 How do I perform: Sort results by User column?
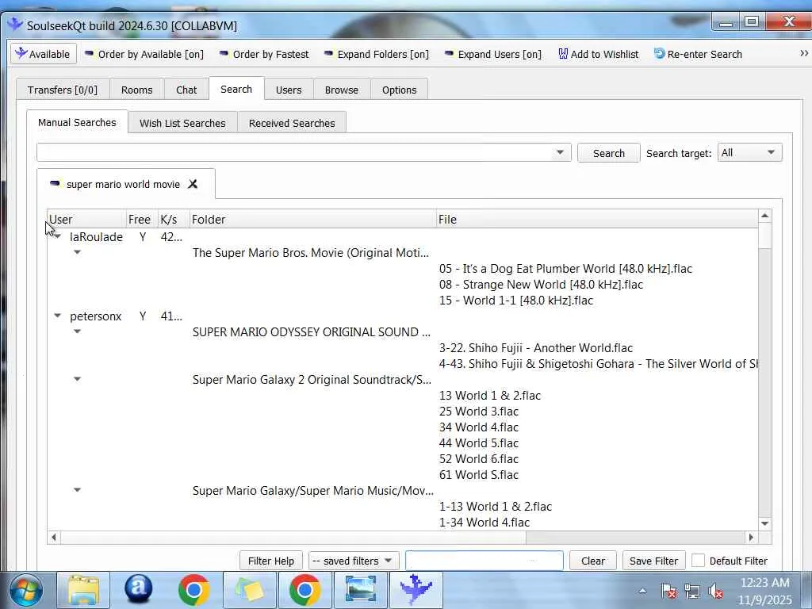pos(86,219)
